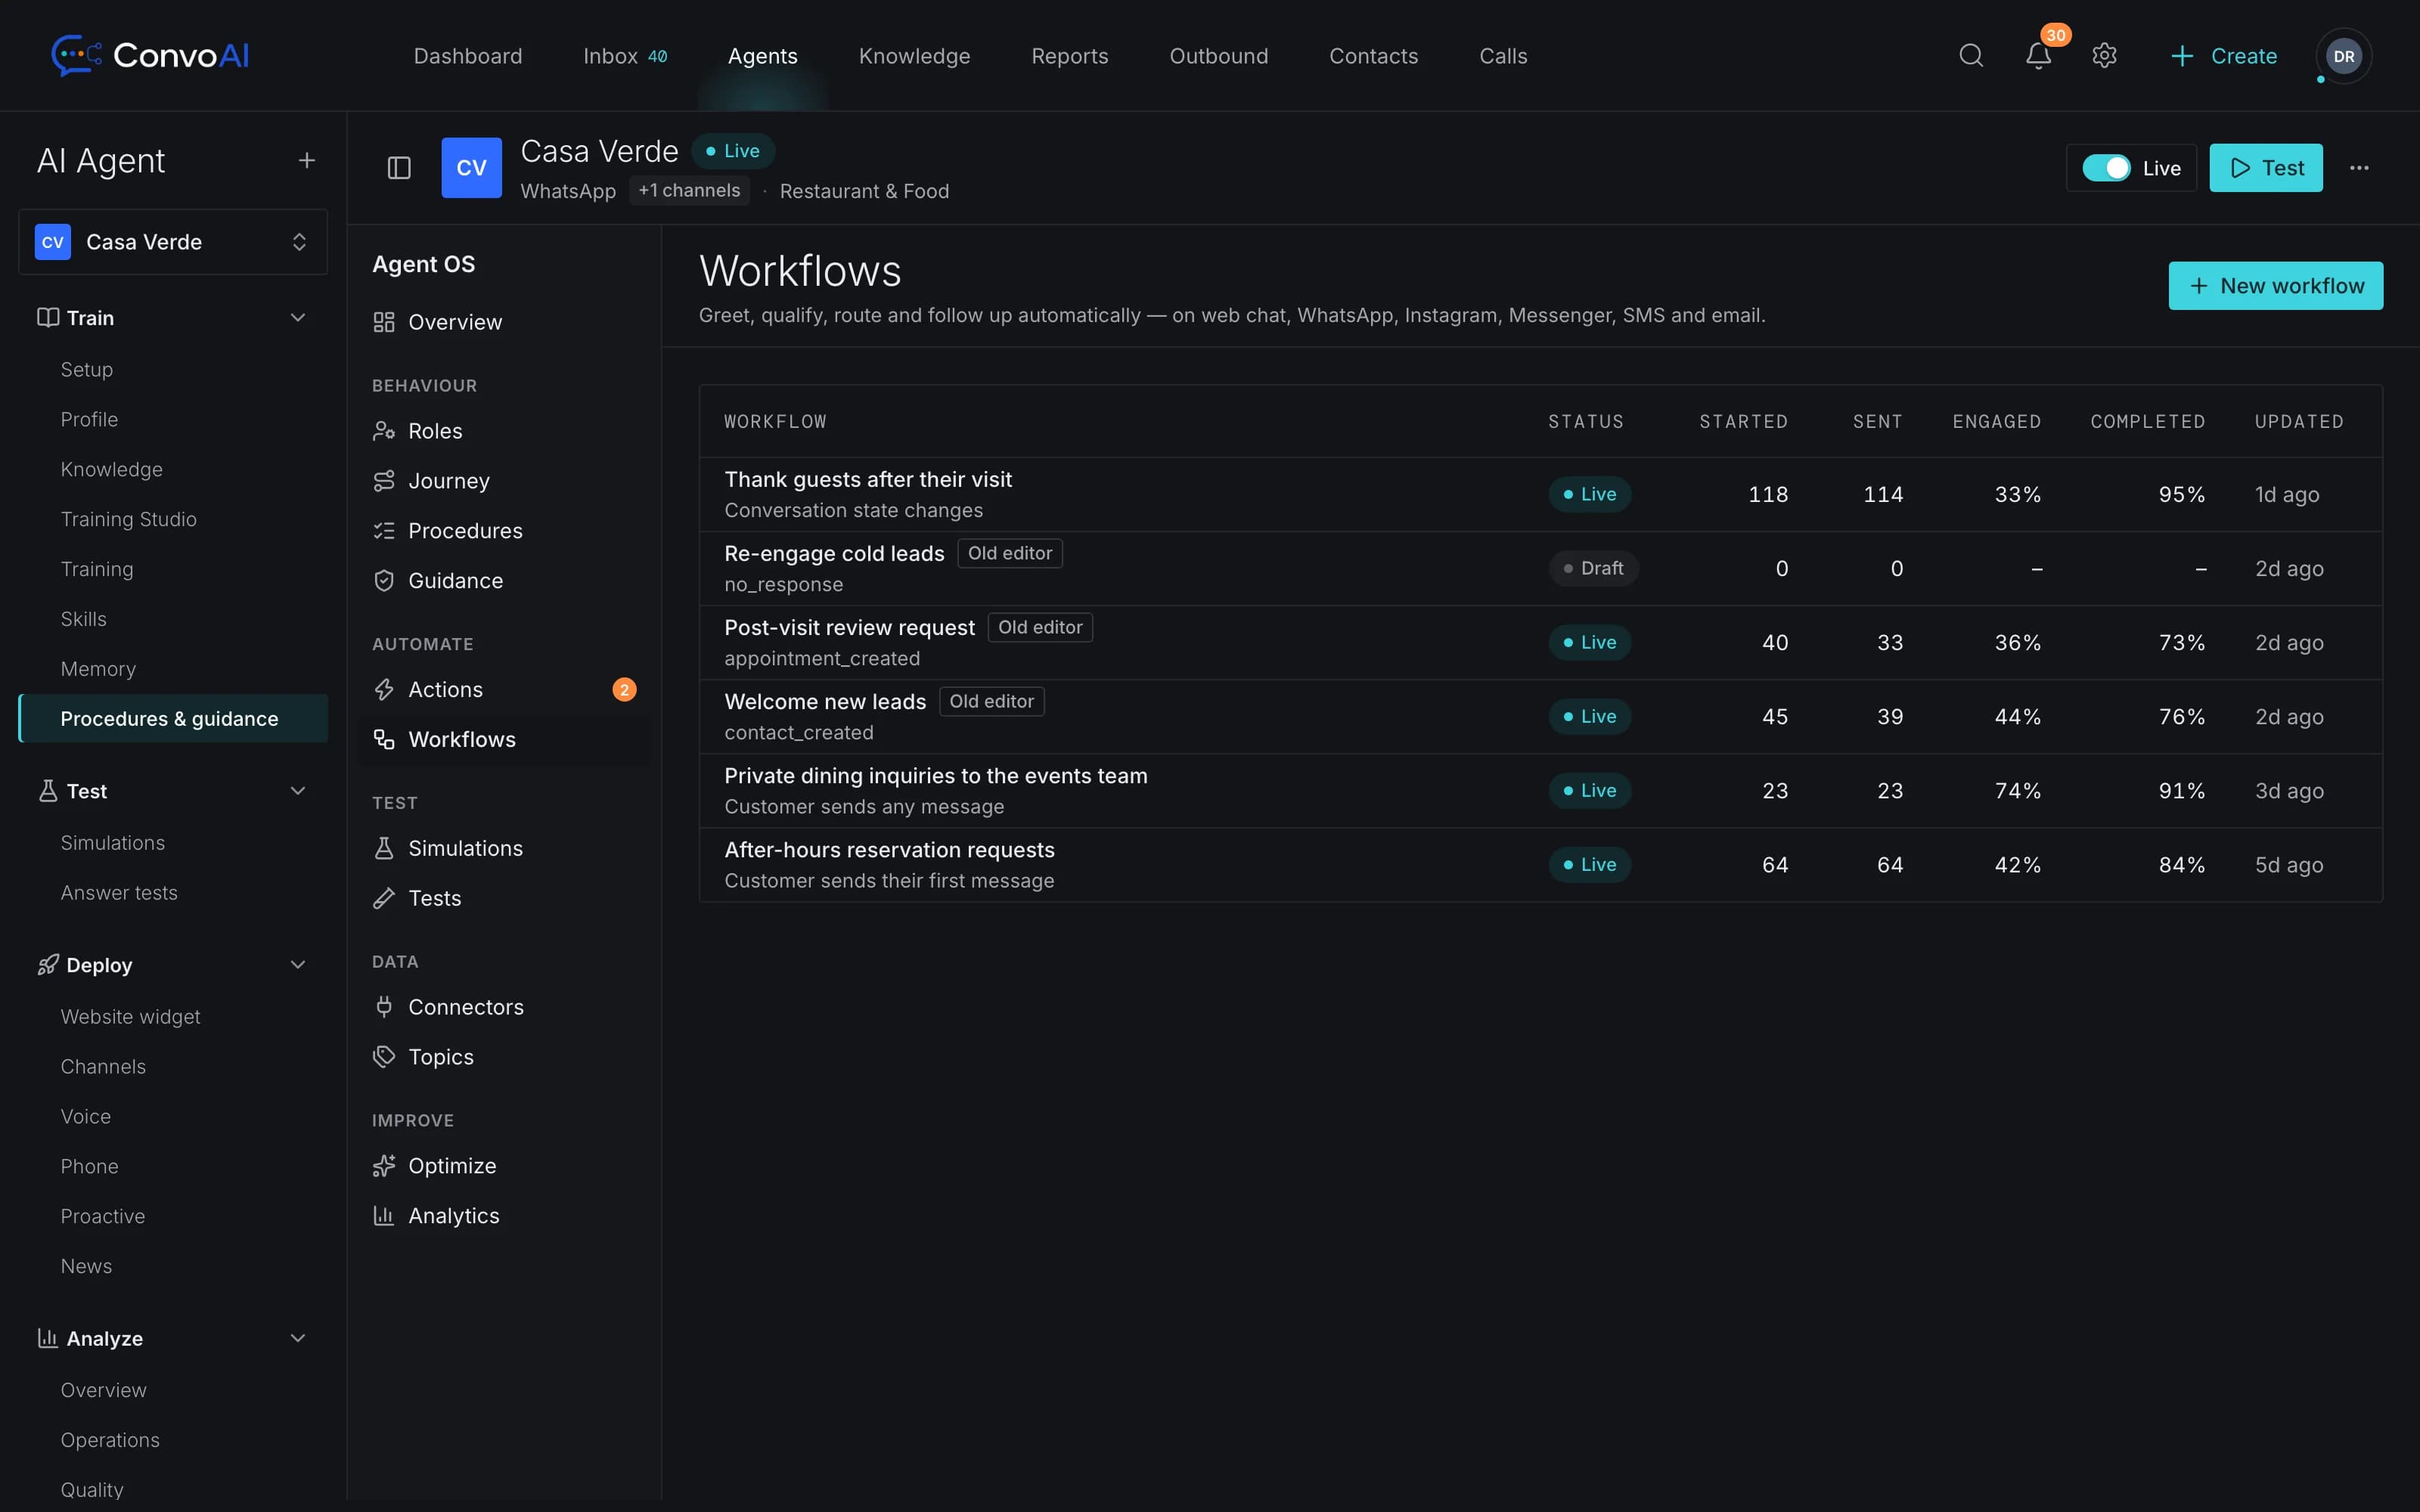The image size is (2420, 1512).
Task: Open the Inbox tab
Action: pos(625,55)
